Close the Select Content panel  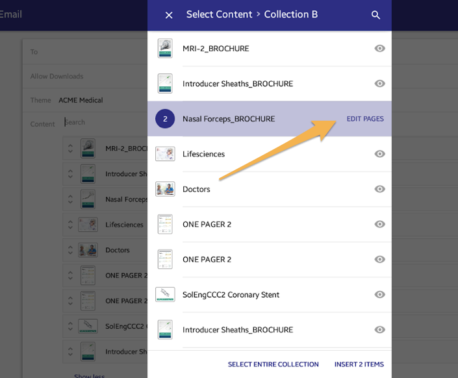tap(169, 15)
